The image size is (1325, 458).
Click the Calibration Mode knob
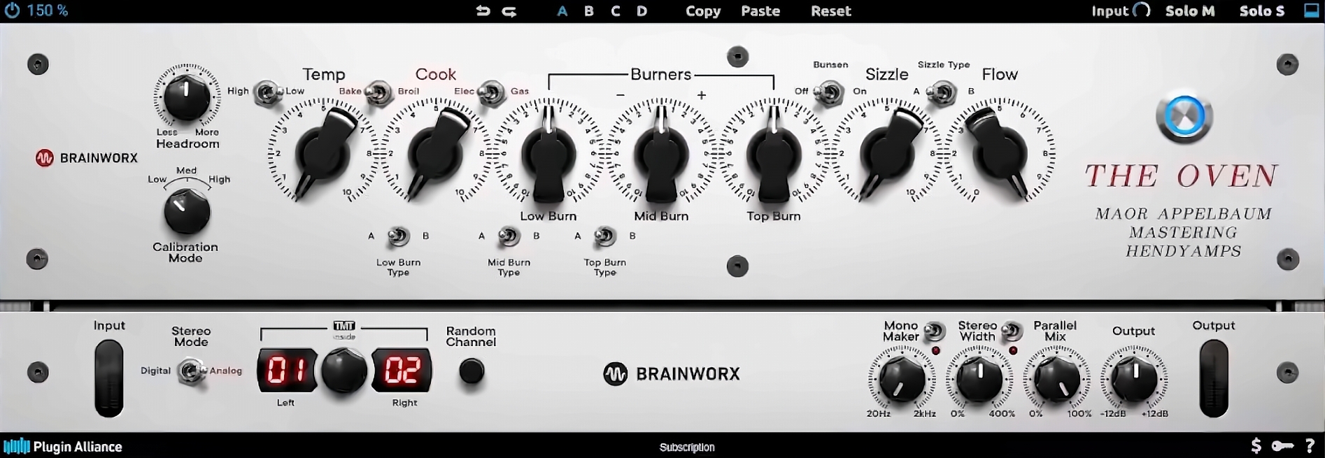point(187,212)
